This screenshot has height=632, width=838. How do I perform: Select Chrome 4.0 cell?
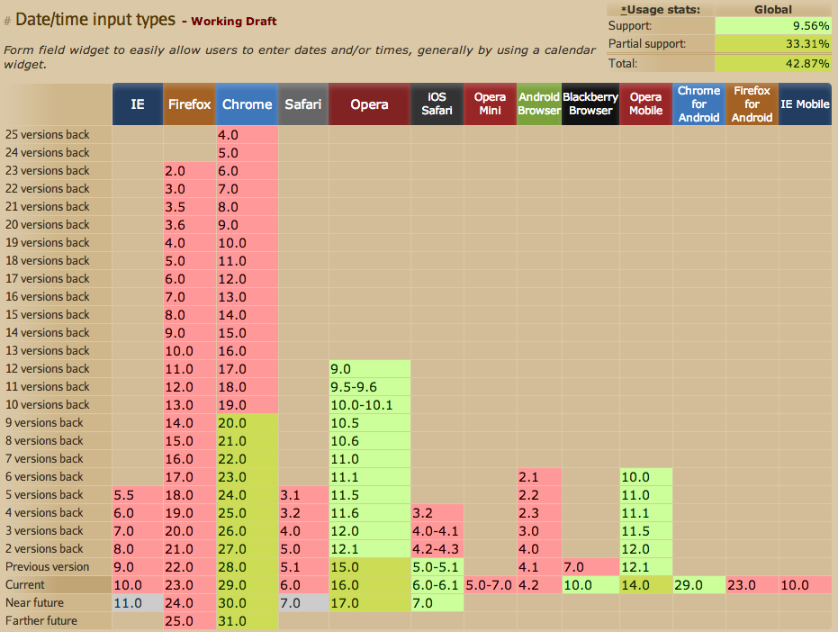[248, 135]
